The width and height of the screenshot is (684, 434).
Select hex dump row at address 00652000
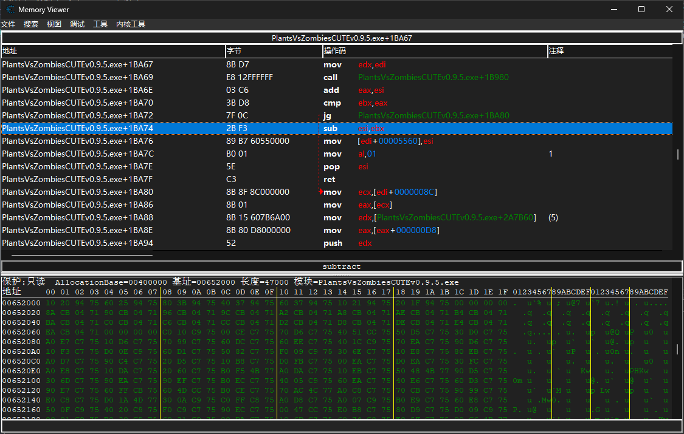tap(21, 303)
